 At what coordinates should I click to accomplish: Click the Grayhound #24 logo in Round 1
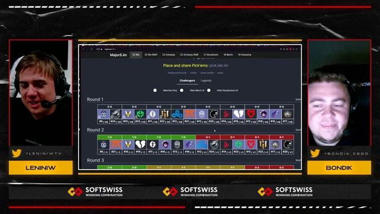tap(116, 114)
